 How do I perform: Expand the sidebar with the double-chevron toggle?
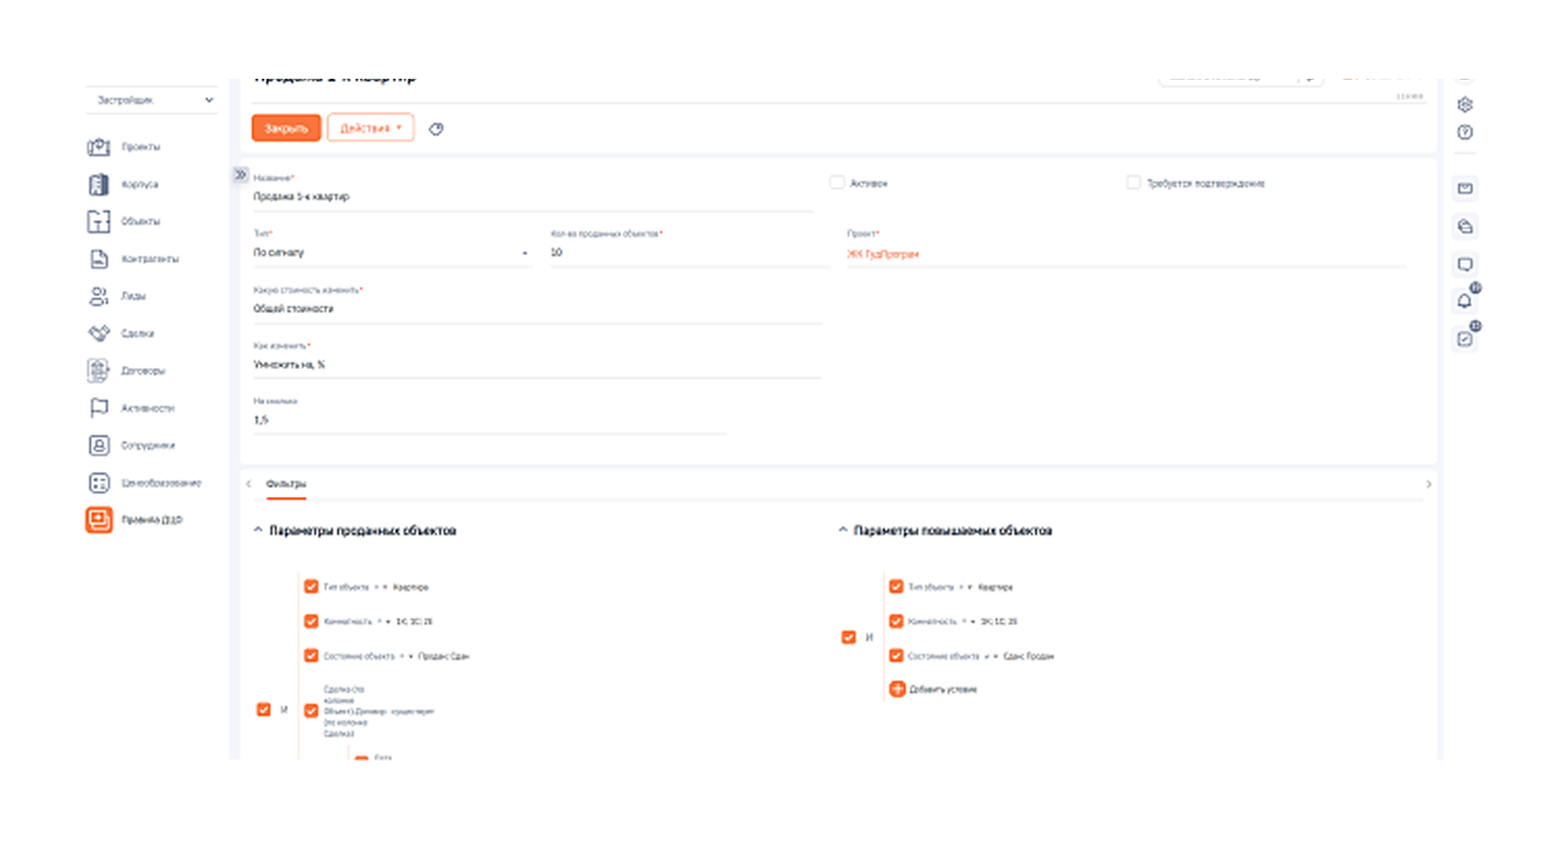pos(240,174)
